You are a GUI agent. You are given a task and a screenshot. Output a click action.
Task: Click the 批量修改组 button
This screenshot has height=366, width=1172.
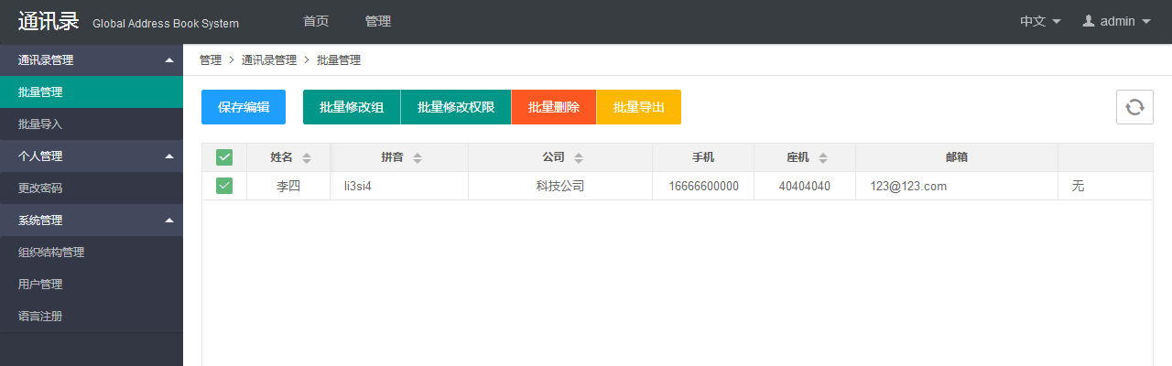(x=352, y=107)
